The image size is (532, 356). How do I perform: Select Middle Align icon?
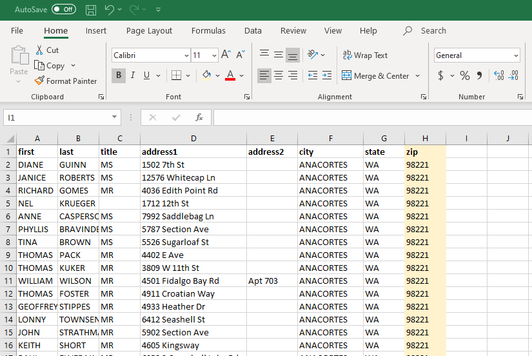point(279,54)
